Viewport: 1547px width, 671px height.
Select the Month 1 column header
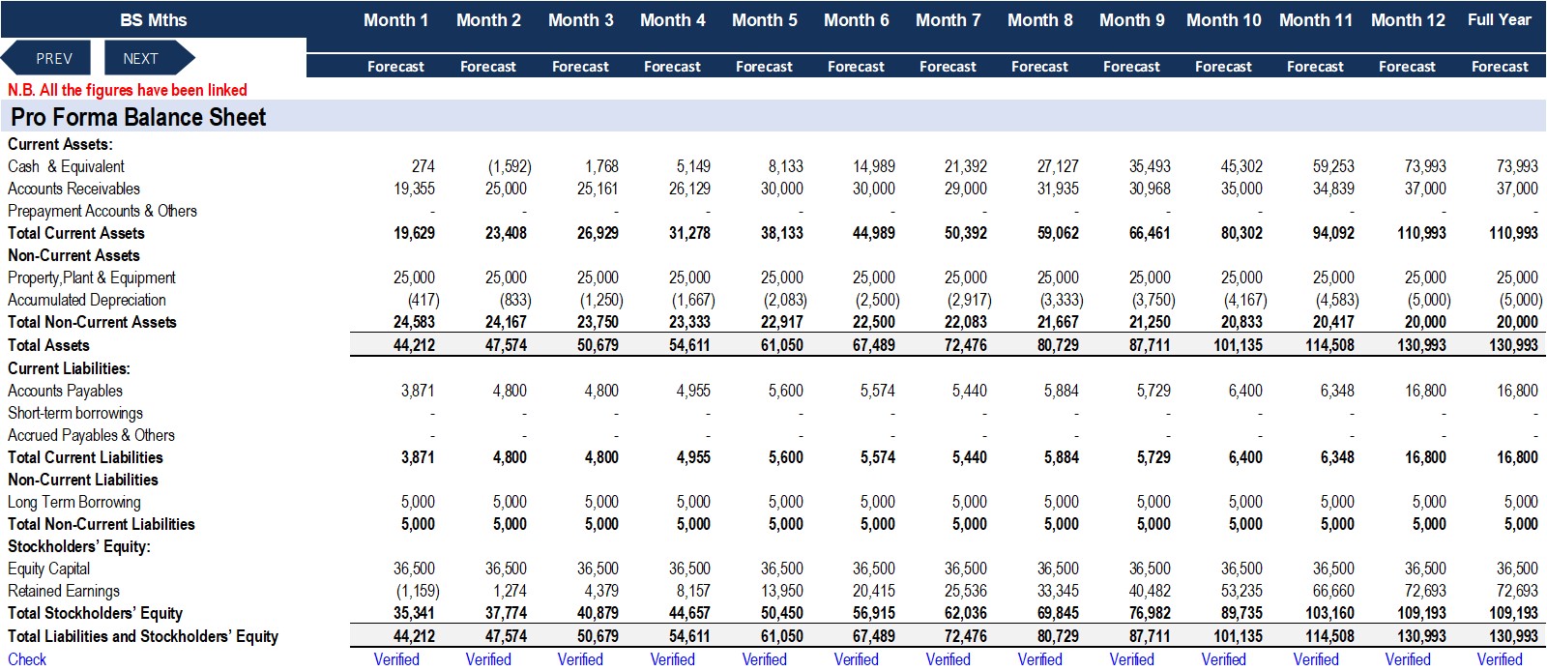pyautogui.click(x=395, y=20)
